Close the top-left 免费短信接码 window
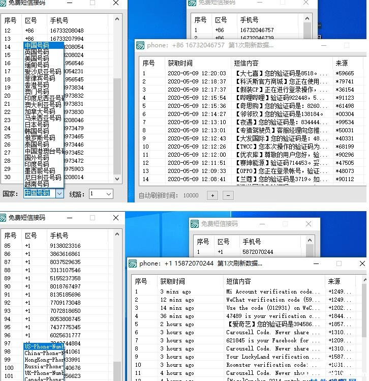 (116, 3)
